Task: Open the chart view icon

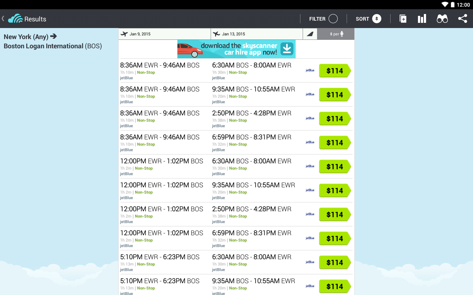Action: pyautogui.click(x=422, y=18)
